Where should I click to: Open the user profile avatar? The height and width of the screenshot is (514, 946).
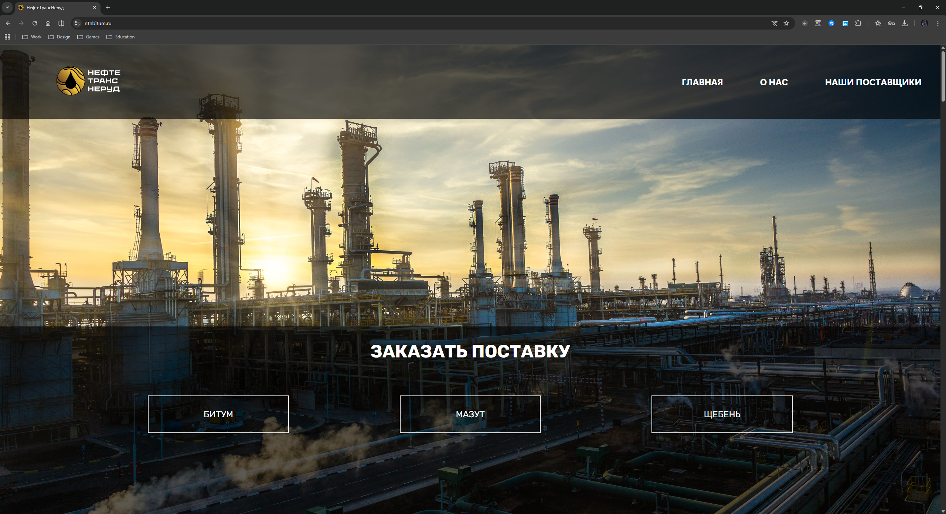click(x=925, y=23)
